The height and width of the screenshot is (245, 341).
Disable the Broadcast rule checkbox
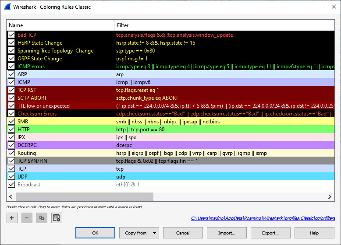[11, 185]
